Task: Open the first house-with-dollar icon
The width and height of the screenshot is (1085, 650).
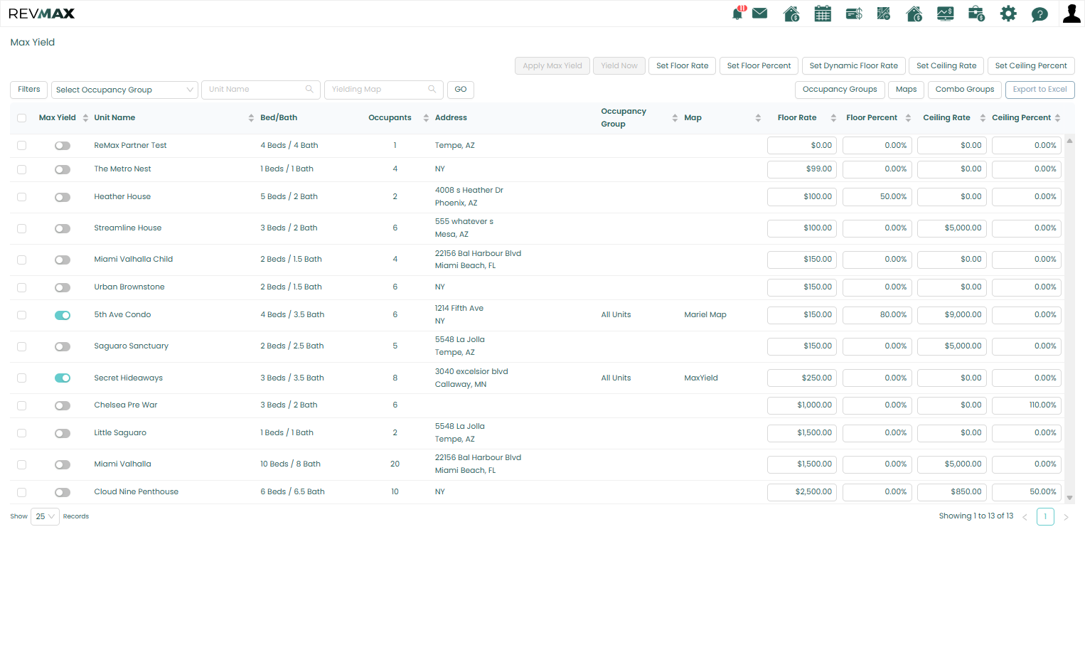Action: (791, 14)
